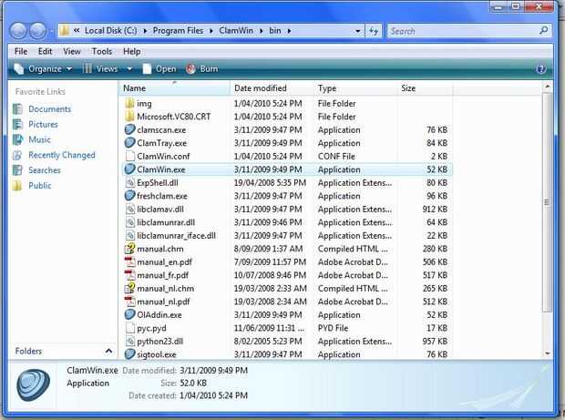This screenshot has height=420, width=565.
Task: Click the Program Files breadcrumb
Action: coord(178,31)
